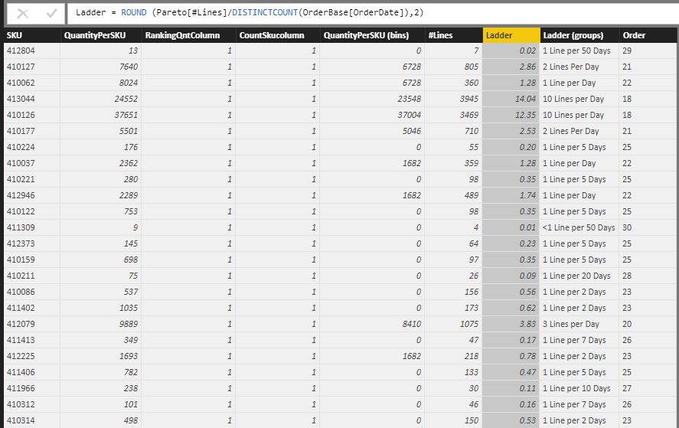Select the highlighted Ladder column header
This screenshot has width=679, height=428.
point(511,35)
